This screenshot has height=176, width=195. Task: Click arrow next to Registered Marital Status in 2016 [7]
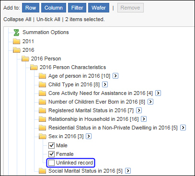139,110
